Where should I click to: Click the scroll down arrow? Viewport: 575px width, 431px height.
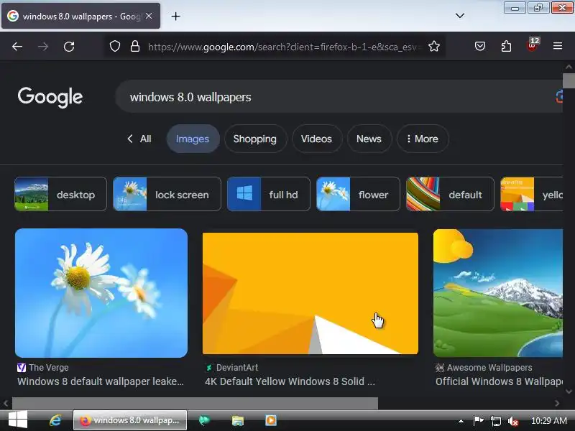[x=569, y=391]
